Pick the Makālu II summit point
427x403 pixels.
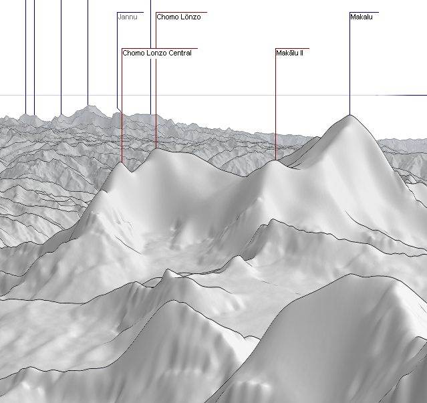click(x=276, y=161)
